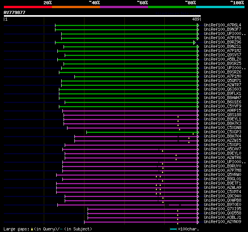Open hit UniRef100_A7P1M2

(x=222, y=51)
